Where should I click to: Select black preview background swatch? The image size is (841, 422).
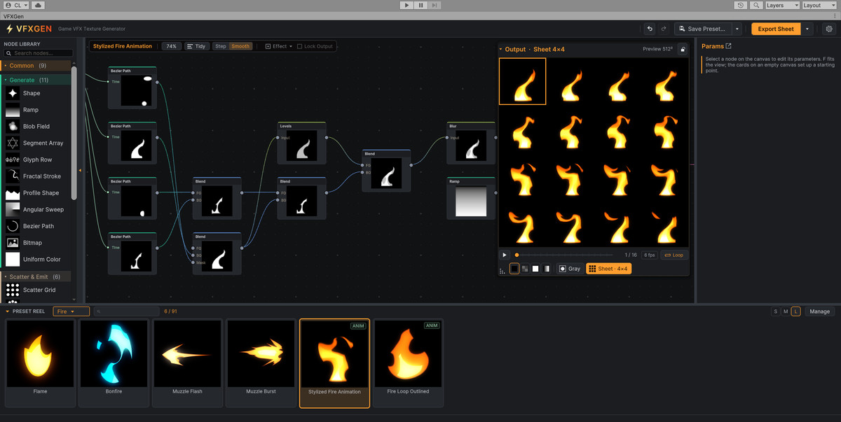tap(514, 269)
